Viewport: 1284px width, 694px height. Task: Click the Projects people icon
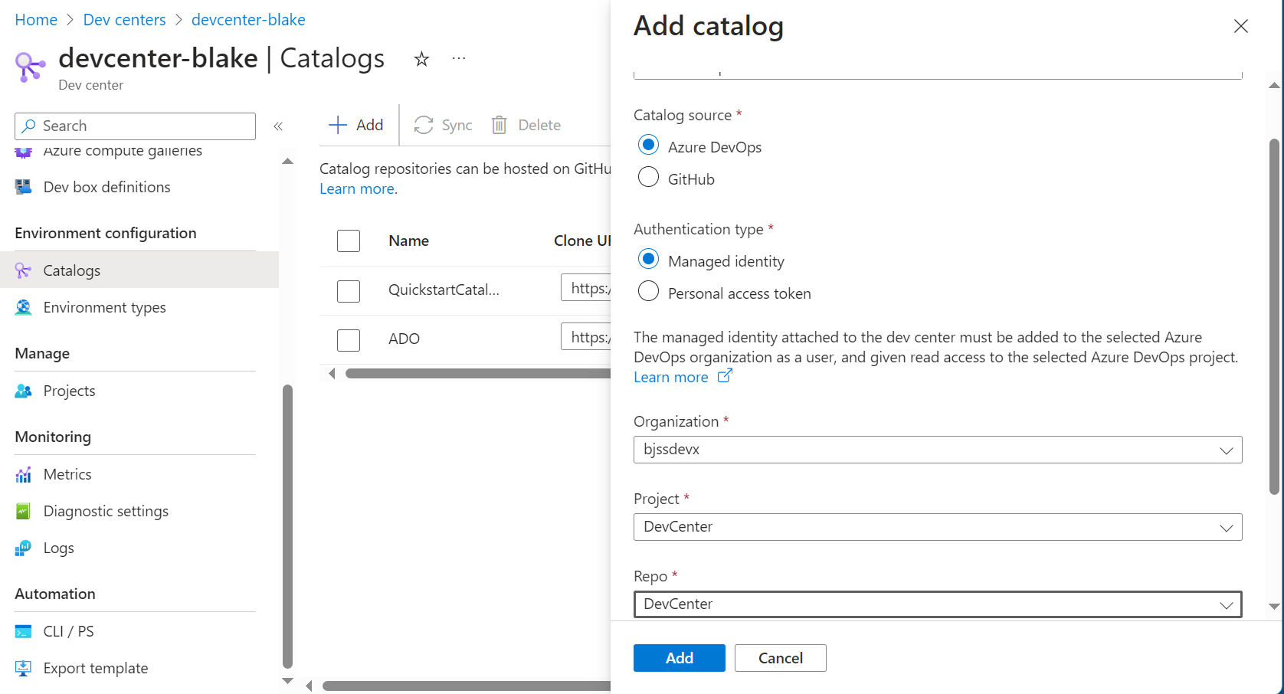24,391
